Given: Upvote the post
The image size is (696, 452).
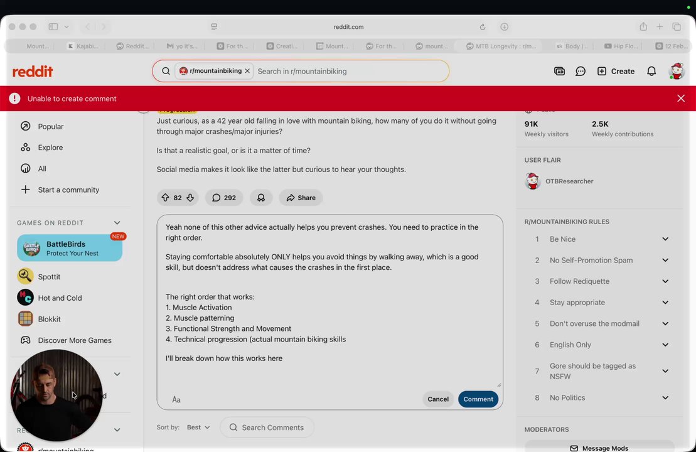Looking at the screenshot, I should (x=165, y=198).
